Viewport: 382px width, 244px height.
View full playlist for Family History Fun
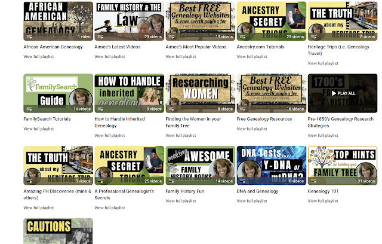tap(181, 201)
